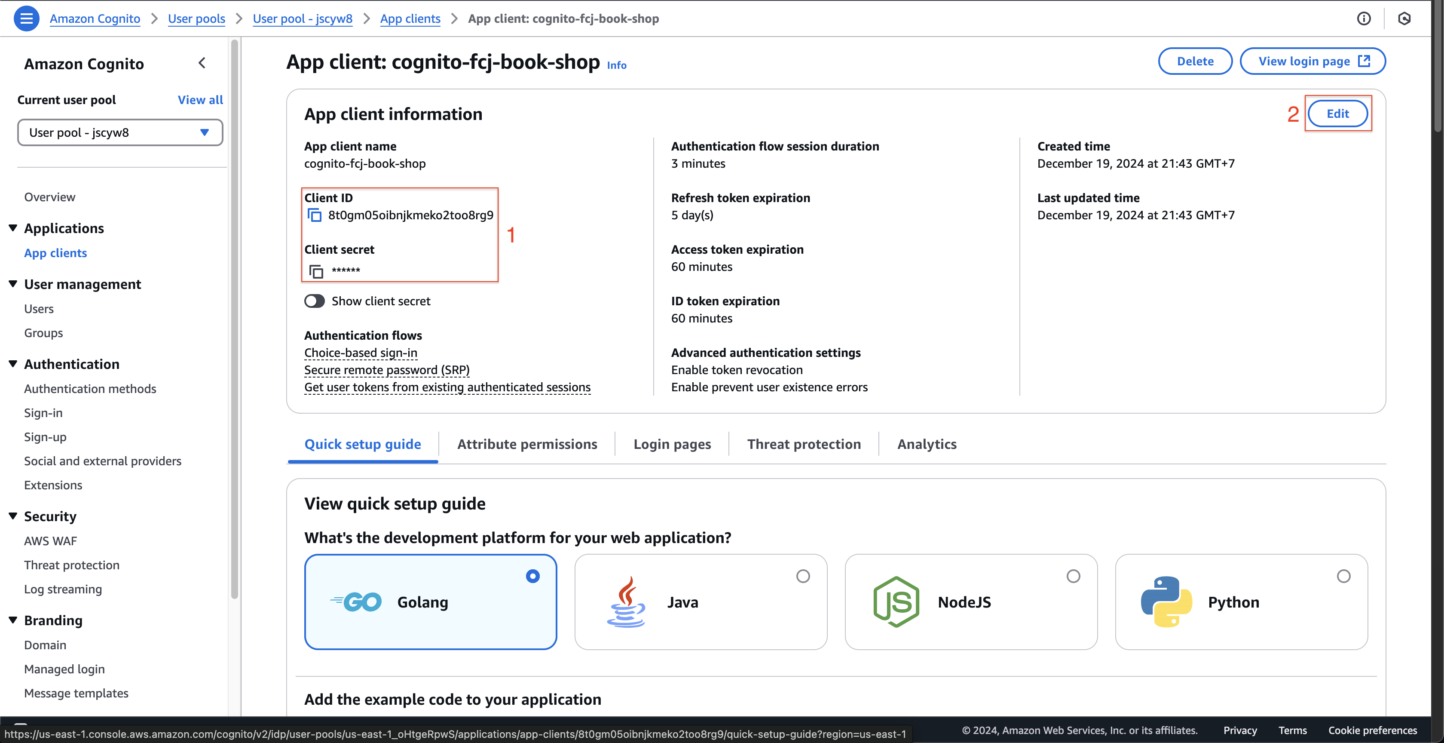Screen dimensions: 1444x743
Task: Collapse the Applications section
Action: pyautogui.click(x=13, y=228)
